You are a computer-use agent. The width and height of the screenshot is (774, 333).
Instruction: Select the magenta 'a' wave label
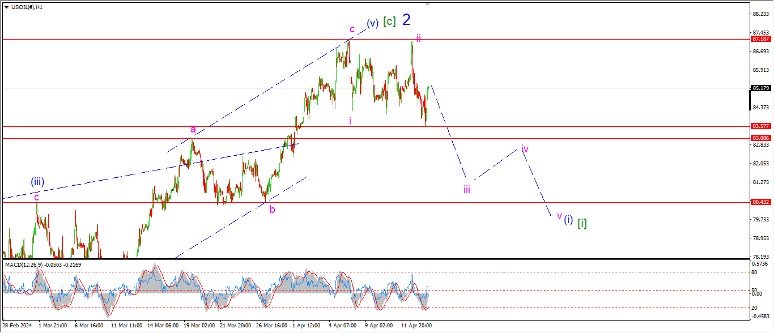[x=193, y=130]
